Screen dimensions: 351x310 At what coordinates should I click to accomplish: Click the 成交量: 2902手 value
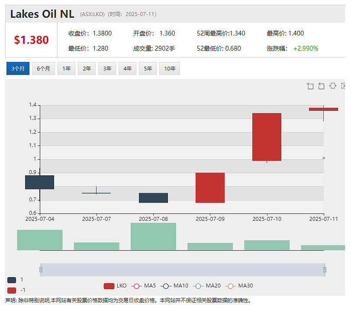[154, 48]
